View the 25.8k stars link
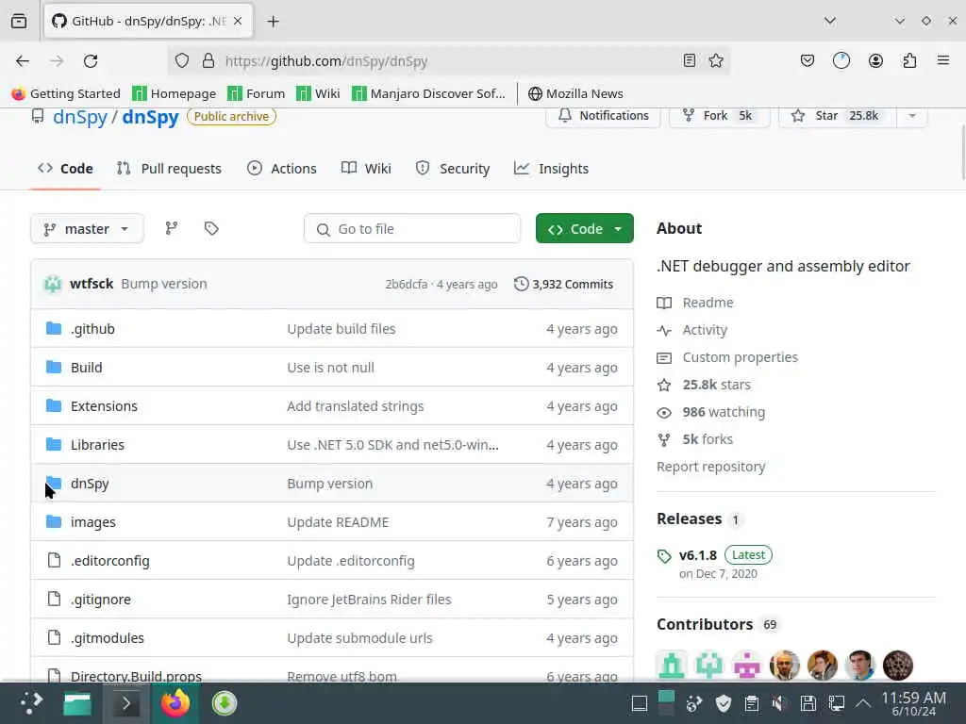The image size is (966, 724). point(717,385)
